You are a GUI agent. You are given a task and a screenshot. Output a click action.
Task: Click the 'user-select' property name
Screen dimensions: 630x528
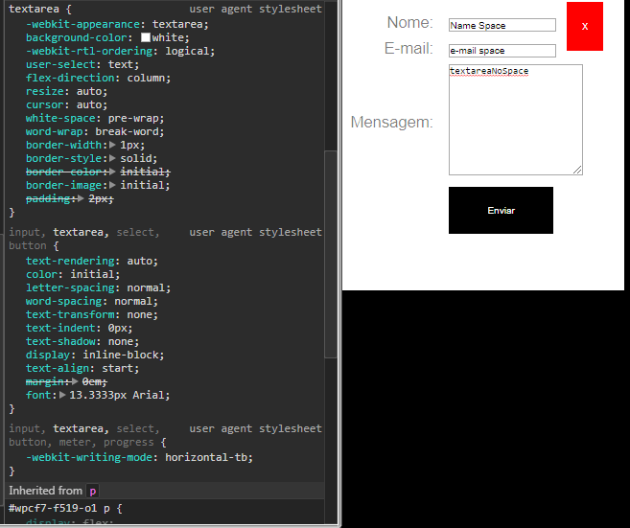pyautogui.click(x=60, y=64)
